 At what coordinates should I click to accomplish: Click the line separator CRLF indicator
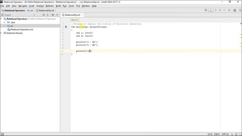click(217, 134)
